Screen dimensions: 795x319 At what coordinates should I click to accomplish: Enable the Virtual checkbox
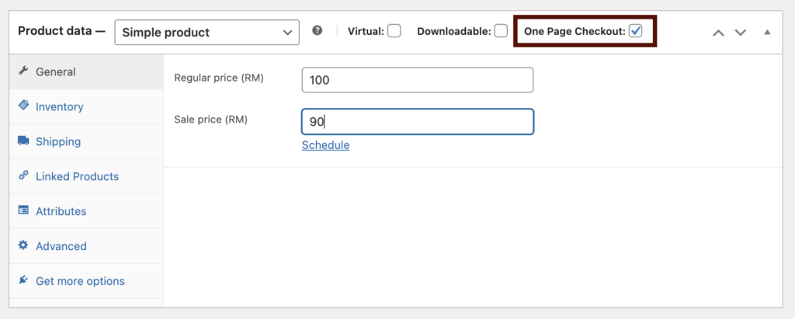coord(394,32)
